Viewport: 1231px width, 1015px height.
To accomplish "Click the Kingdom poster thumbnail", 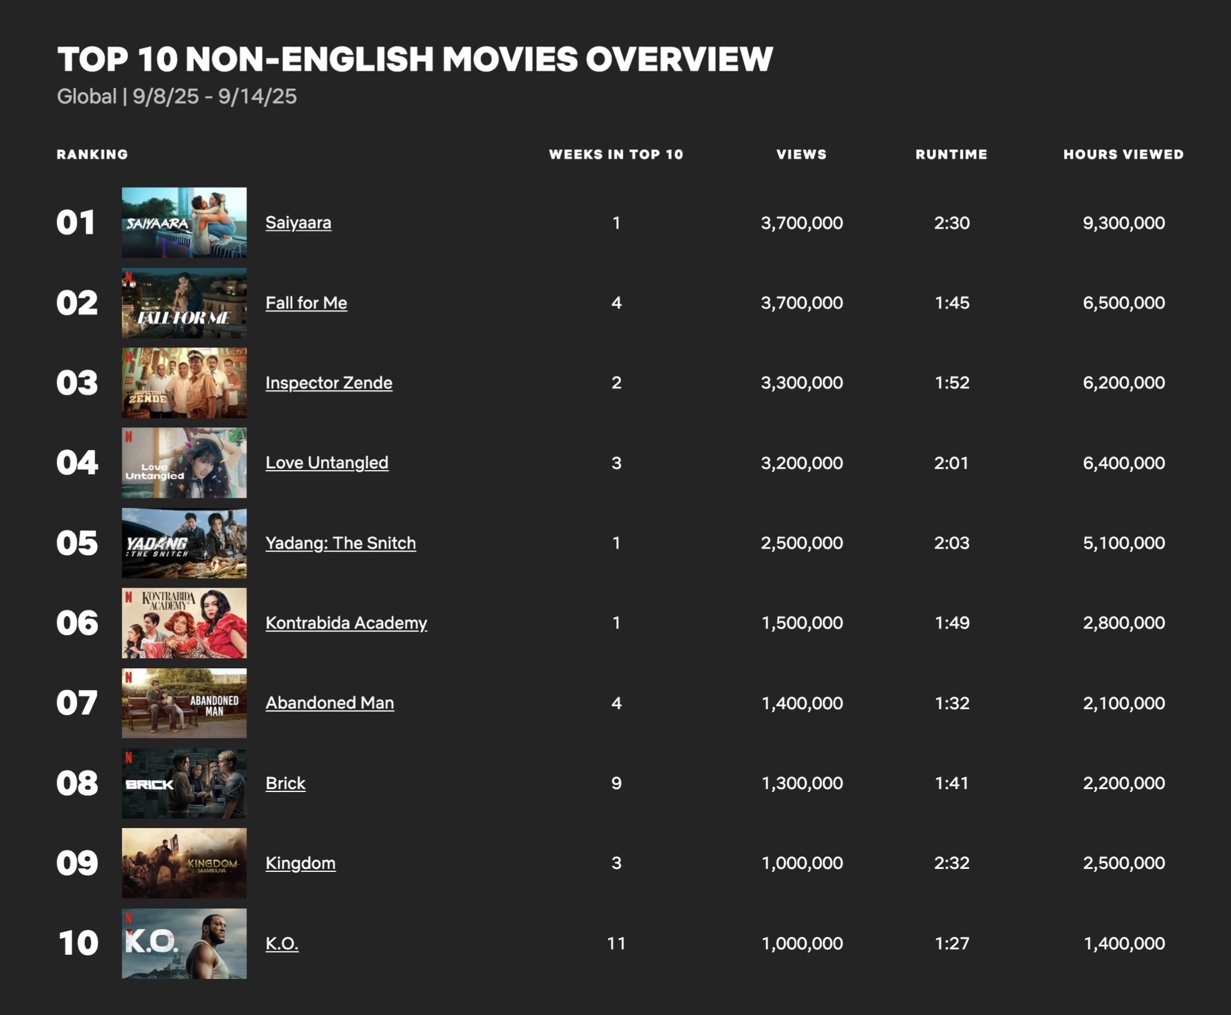I will tap(184, 863).
